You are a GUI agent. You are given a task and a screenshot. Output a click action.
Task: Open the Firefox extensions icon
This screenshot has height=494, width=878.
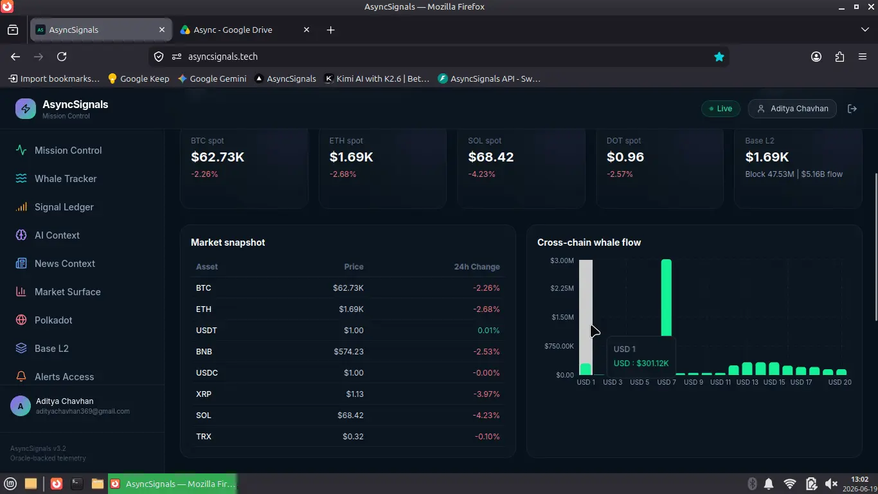click(839, 57)
